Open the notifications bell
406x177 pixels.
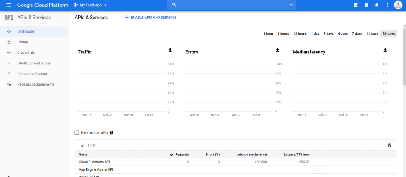(x=377, y=5)
